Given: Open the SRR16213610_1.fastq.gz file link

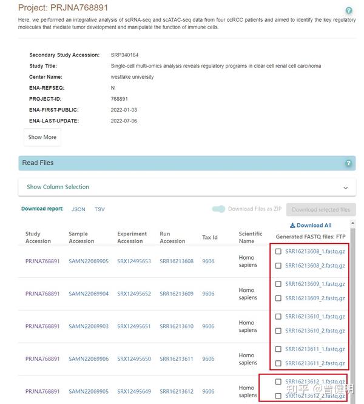Looking at the screenshot, I should point(315,317).
